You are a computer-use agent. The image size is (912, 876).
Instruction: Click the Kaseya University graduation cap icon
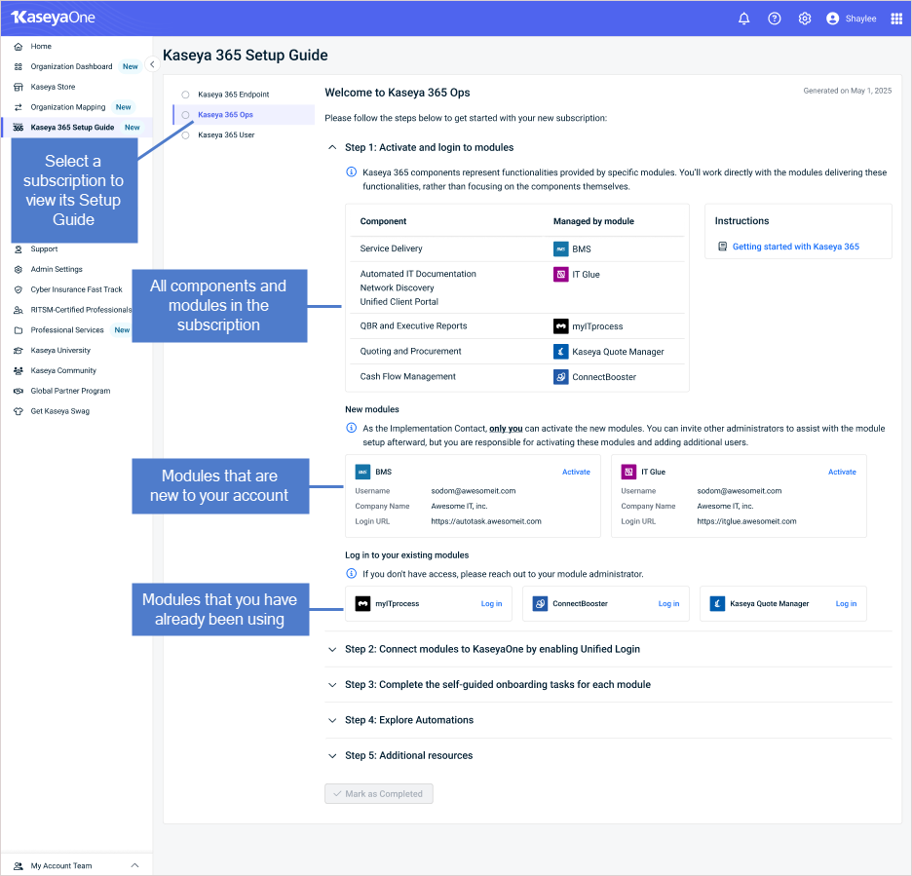click(19, 350)
